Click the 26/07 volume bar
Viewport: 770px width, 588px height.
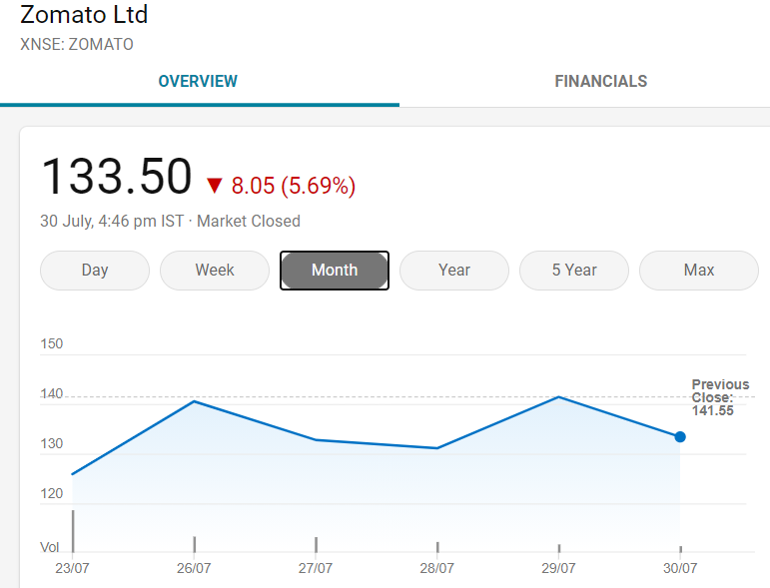pyautogui.click(x=195, y=544)
